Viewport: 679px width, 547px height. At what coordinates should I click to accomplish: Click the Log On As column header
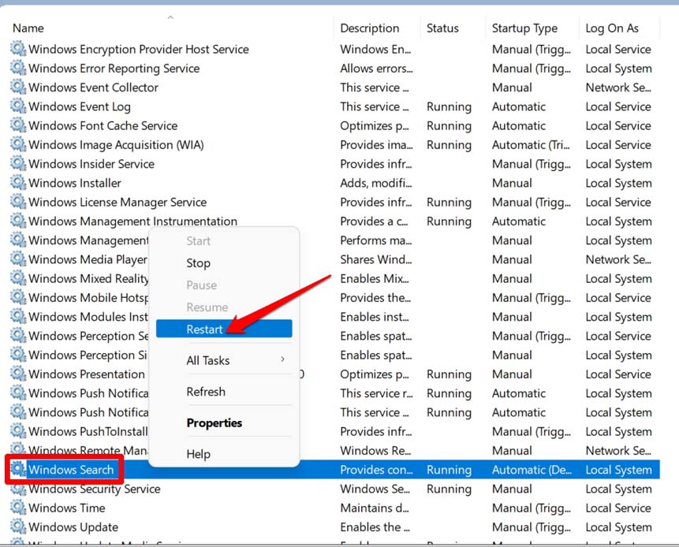612,28
